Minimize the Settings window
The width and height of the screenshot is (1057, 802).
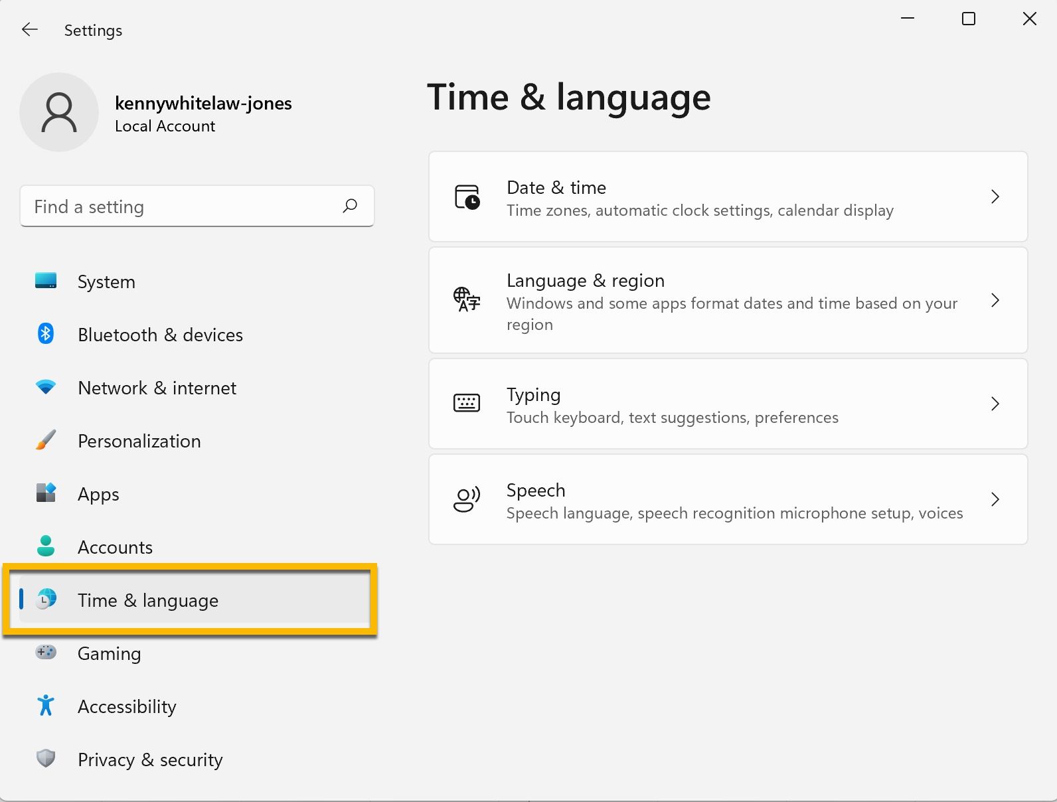point(908,19)
